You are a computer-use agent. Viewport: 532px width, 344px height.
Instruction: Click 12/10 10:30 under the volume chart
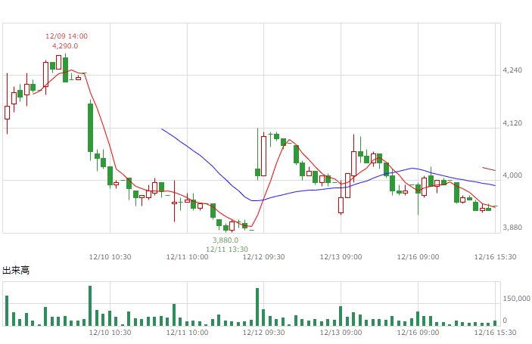110,332
